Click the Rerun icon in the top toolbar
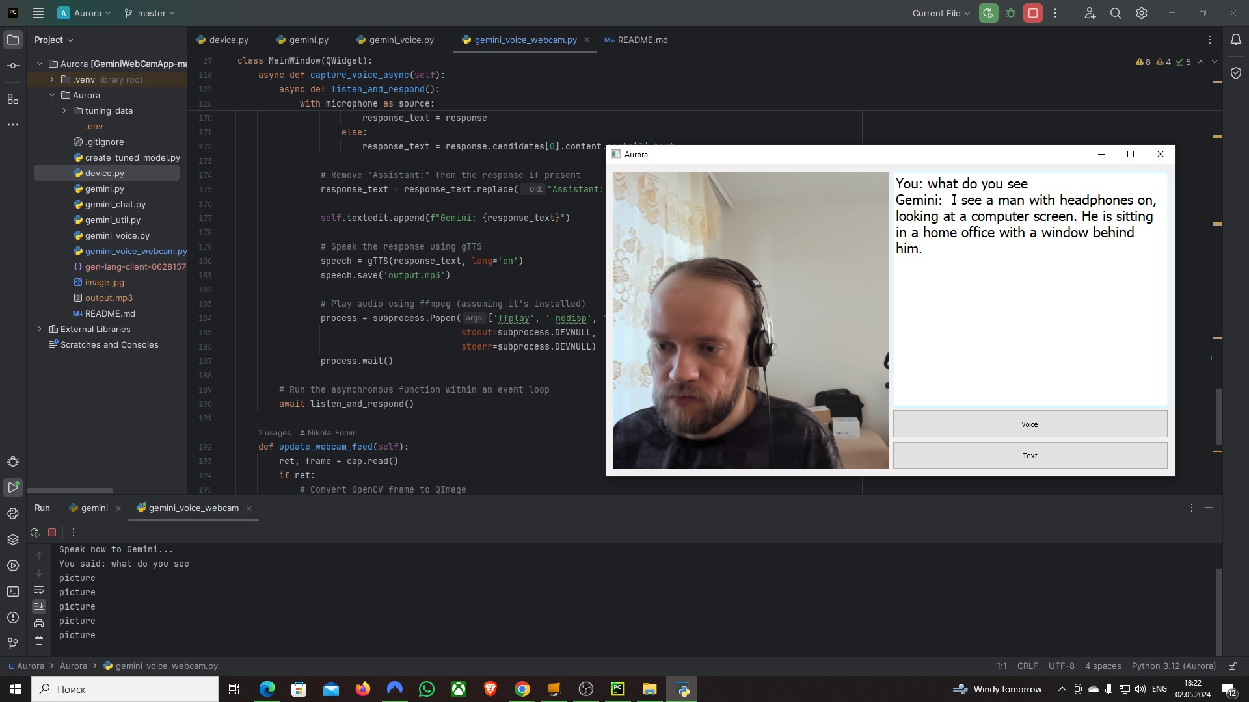The height and width of the screenshot is (702, 1249). pyautogui.click(x=988, y=13)
